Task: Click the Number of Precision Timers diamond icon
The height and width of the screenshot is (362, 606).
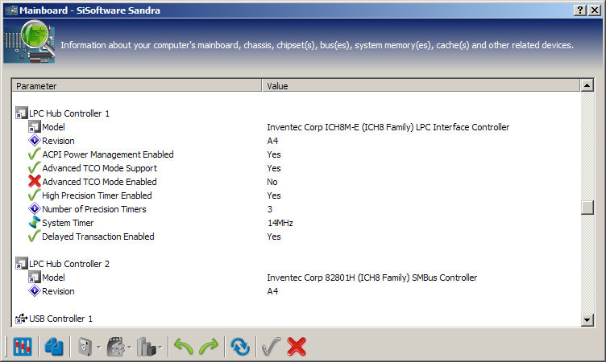Action: (x=35, y=209)
